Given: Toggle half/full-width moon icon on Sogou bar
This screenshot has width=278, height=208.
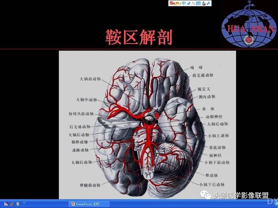Looking at the screenshot, I should [x=189, y=3].
